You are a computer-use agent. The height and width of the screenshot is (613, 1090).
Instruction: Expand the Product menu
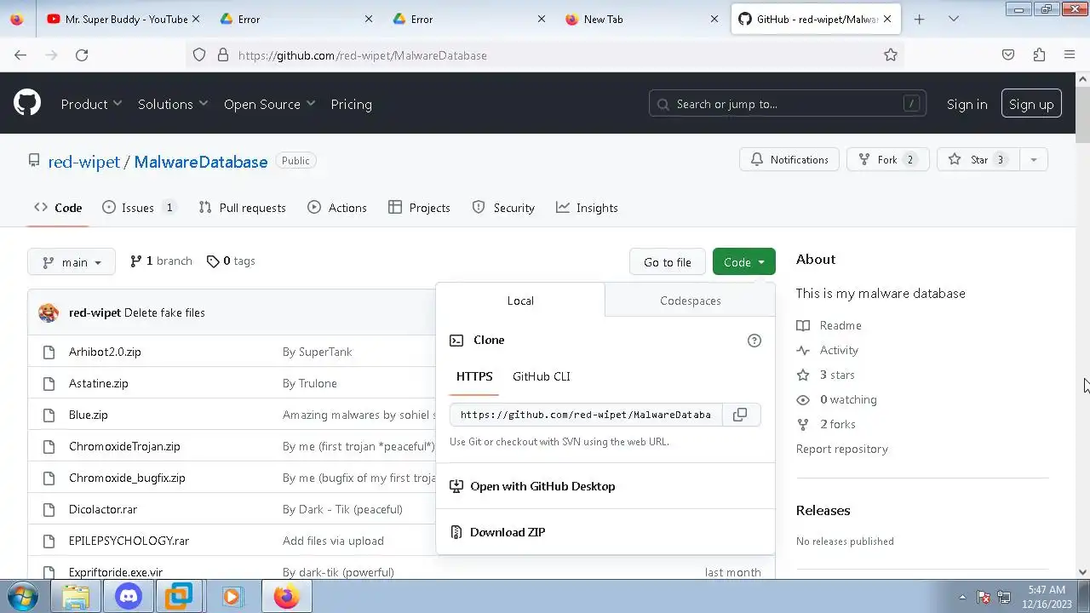coord(91,104)
